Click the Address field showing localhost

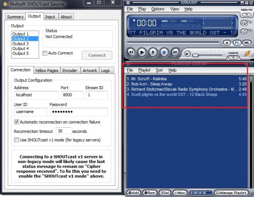click(36, 95)
